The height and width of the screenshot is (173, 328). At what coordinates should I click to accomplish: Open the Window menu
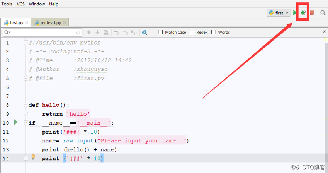coord(37,4)
